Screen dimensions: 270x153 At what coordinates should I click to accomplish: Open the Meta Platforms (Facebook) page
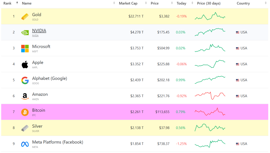tap(58, 142)
